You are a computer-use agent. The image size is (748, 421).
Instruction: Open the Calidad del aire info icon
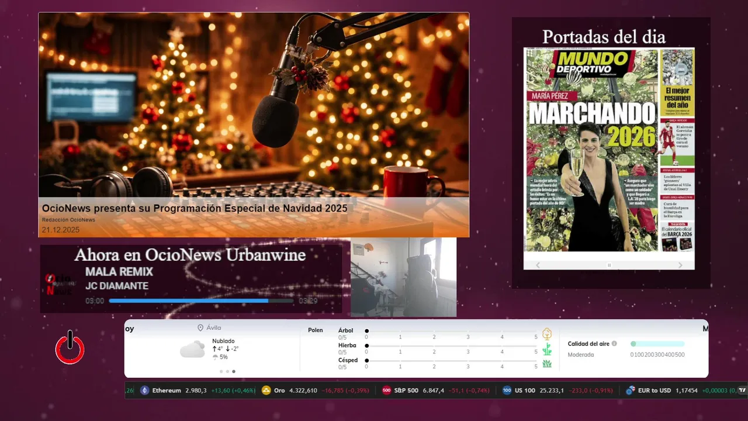(614, 344)
